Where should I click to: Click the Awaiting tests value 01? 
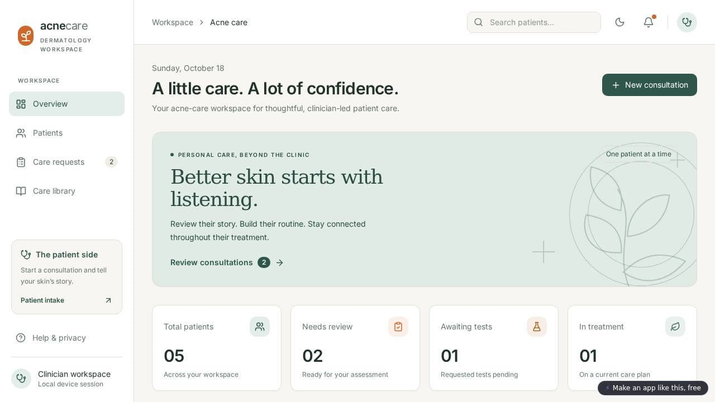pos(450,356)
